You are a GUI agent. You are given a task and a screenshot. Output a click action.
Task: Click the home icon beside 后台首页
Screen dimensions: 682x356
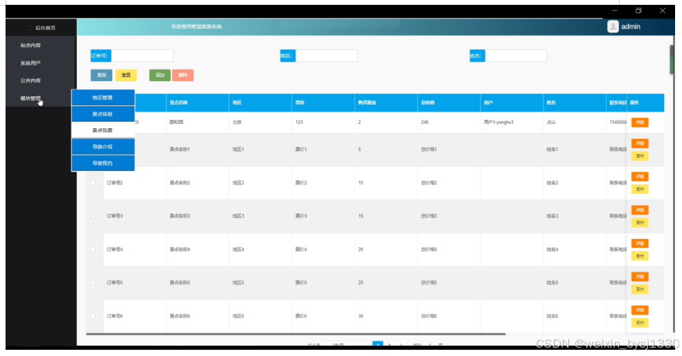pyautogui.click(x=30, y=28)
